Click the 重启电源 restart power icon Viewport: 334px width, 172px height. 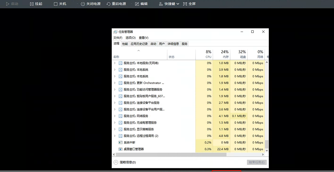tap(108, 4)
